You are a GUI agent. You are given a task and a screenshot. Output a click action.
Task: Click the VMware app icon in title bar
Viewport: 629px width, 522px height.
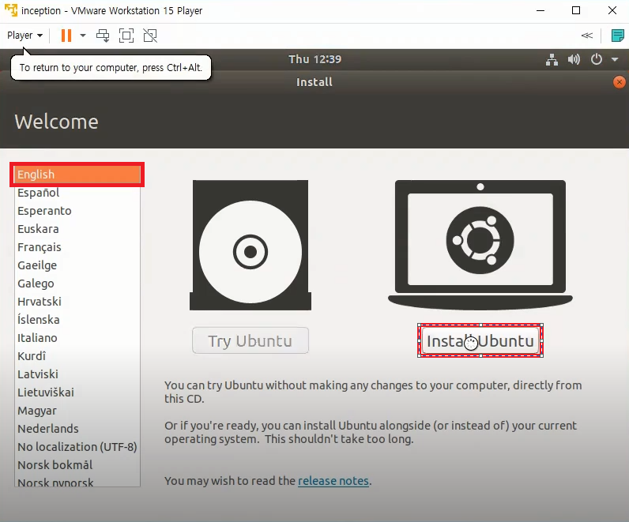coord(11,10)
